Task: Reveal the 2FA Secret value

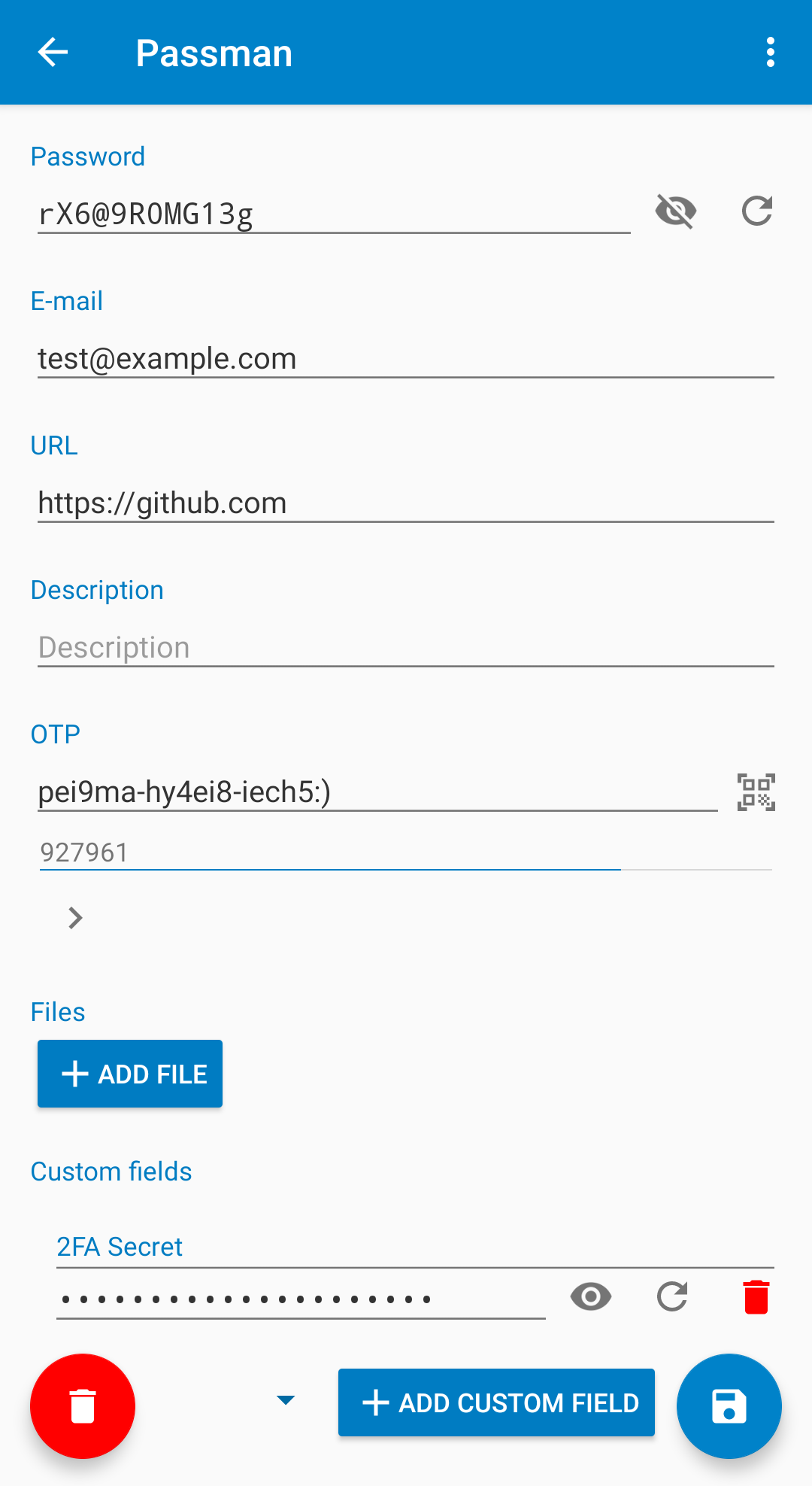Action: [591, 1296]
